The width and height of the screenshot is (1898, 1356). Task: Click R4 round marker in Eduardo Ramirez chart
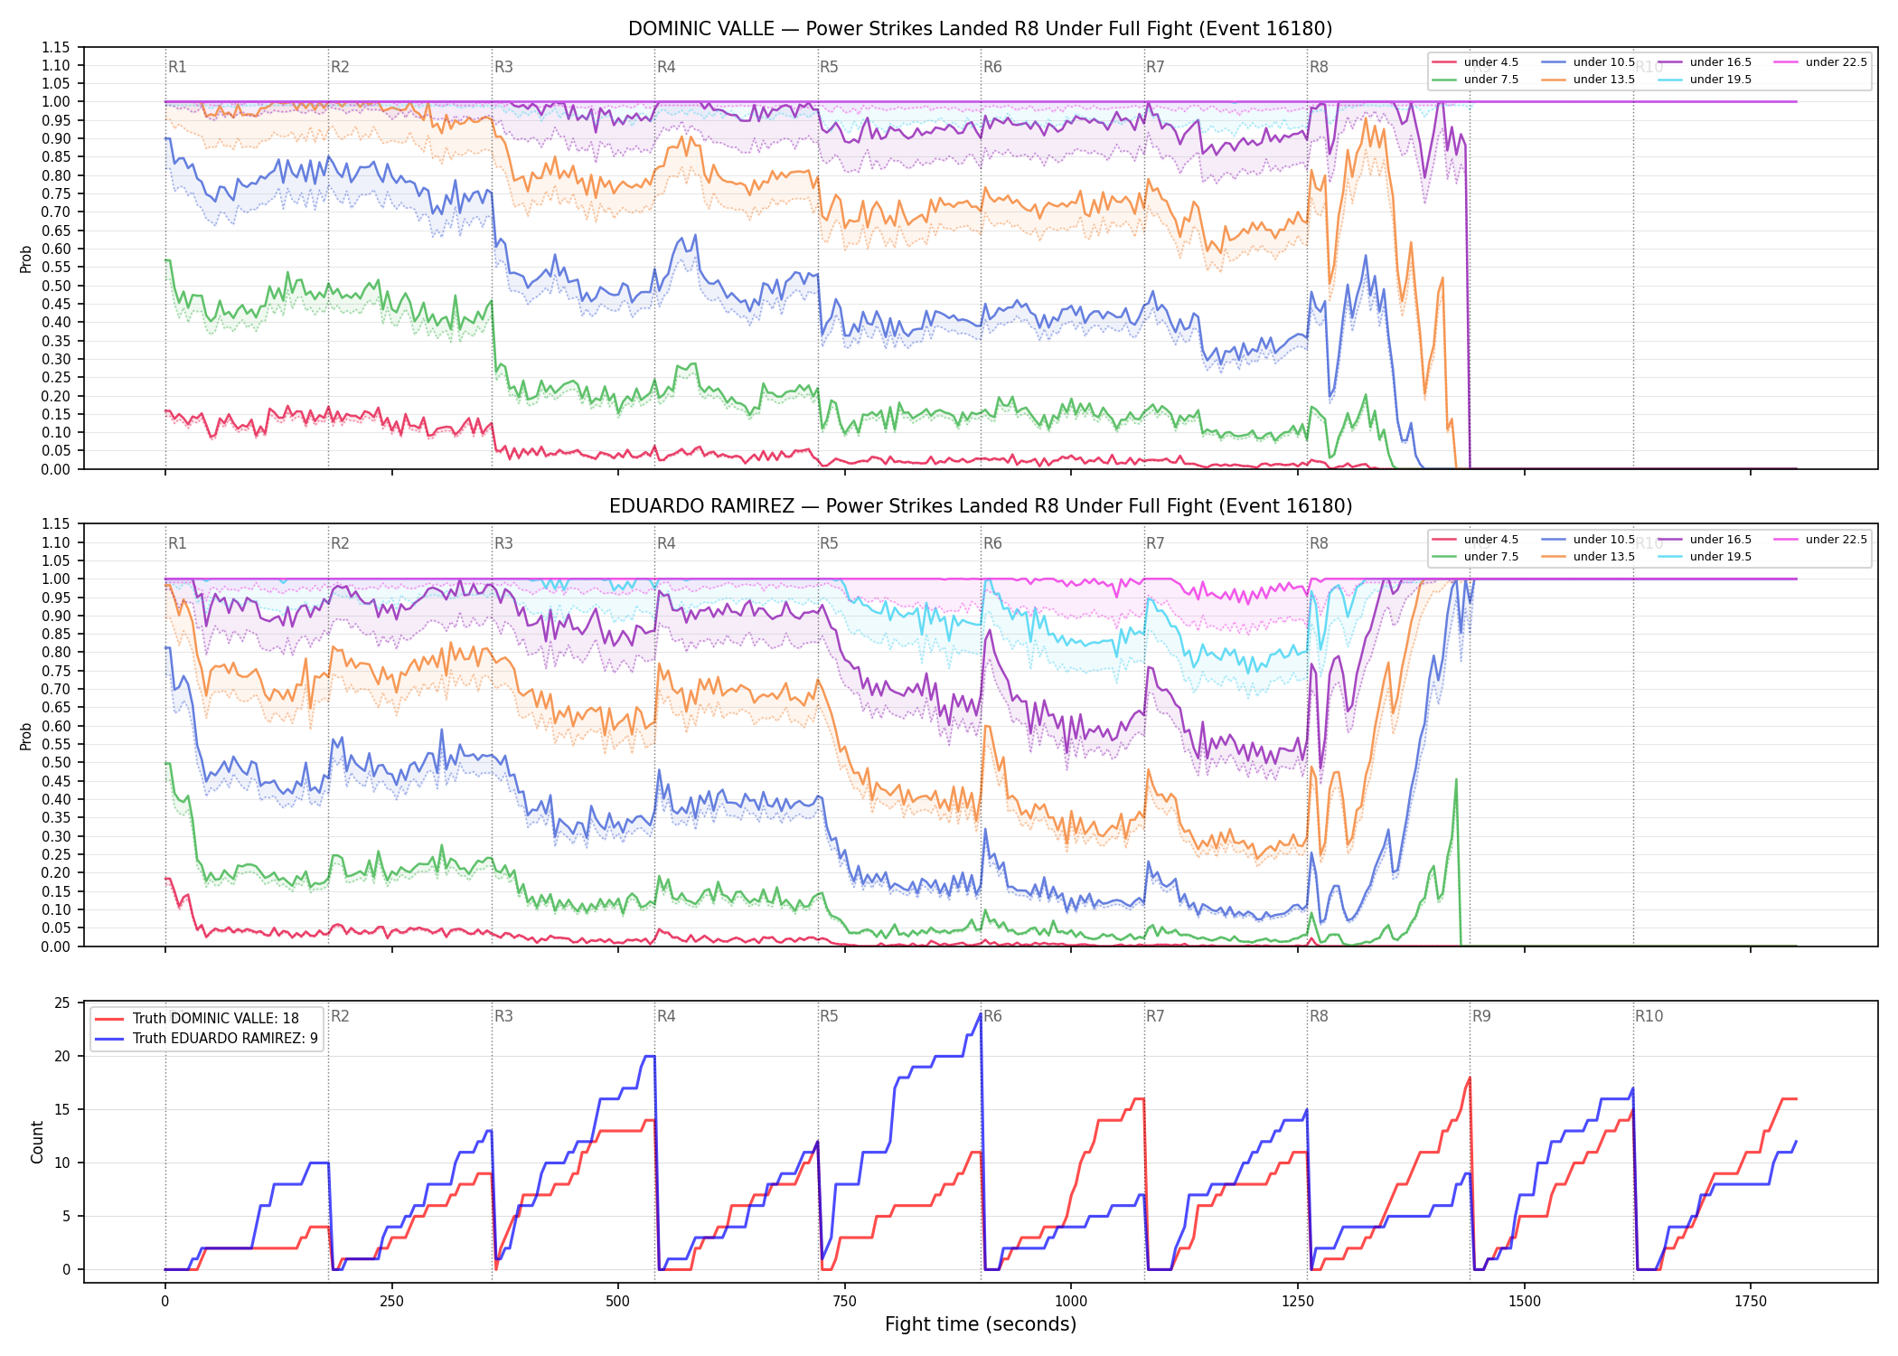[x=666, y=543]
